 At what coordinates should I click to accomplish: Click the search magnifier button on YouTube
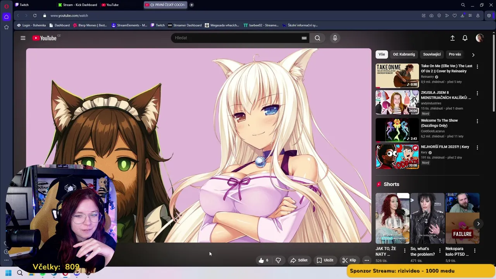point(317,38)
